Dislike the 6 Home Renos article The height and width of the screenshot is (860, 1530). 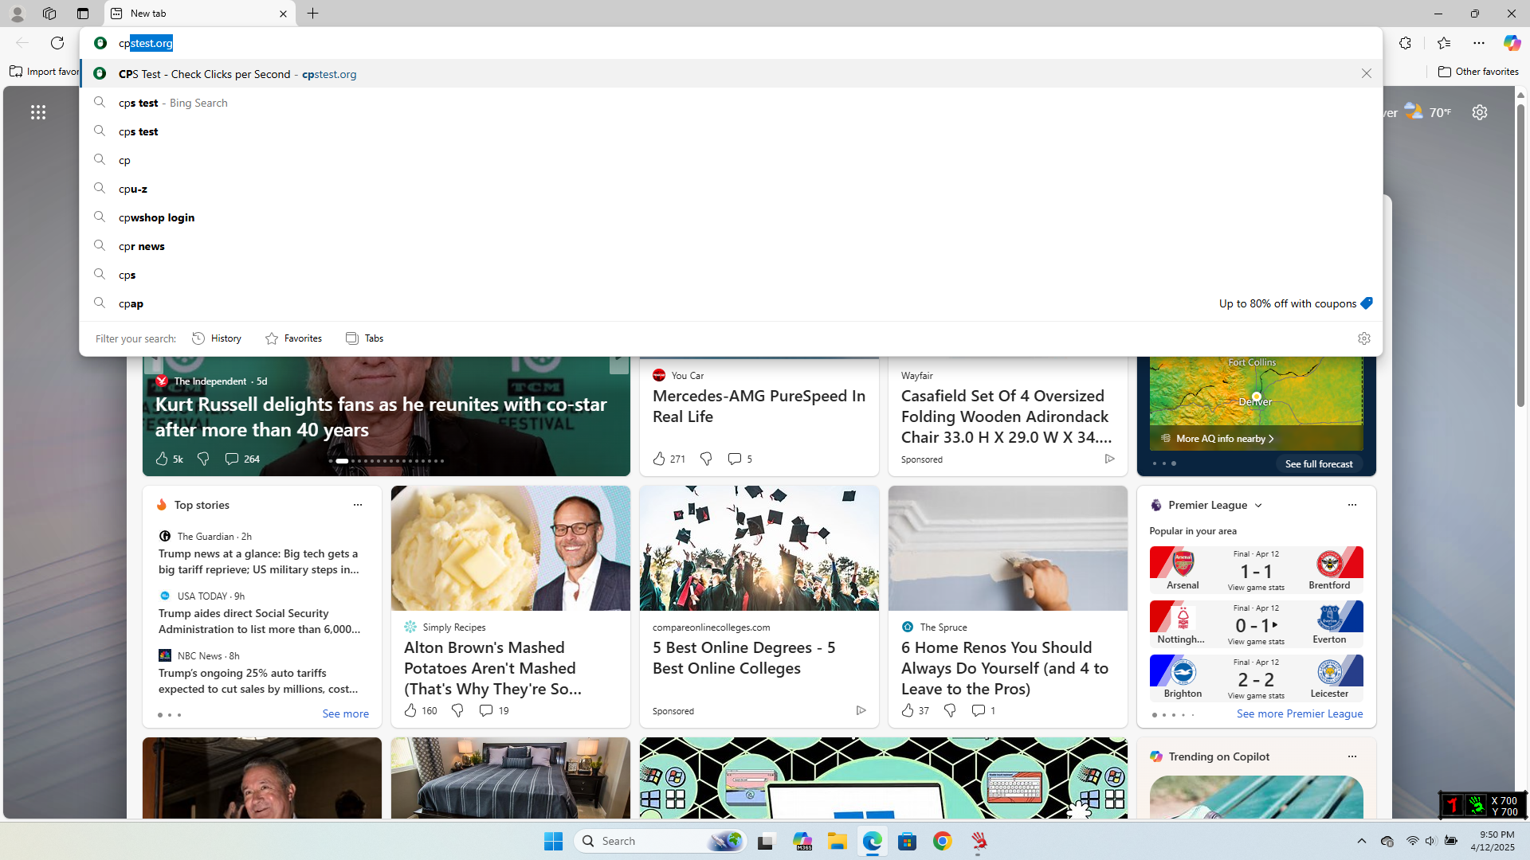coord(950,710)
